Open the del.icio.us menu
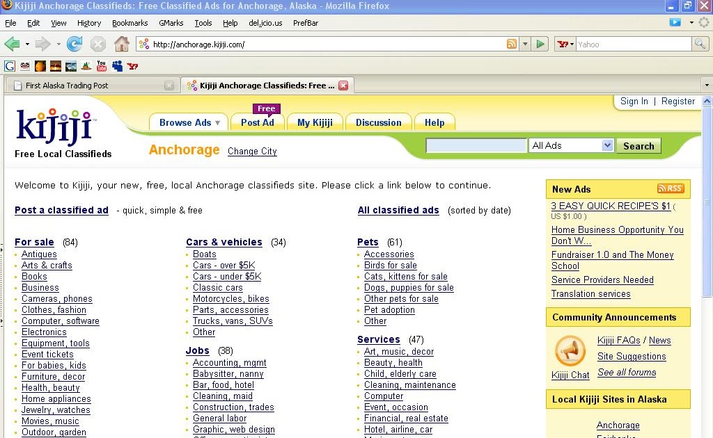This screenshot has height=438, width=713. (265, 23)
